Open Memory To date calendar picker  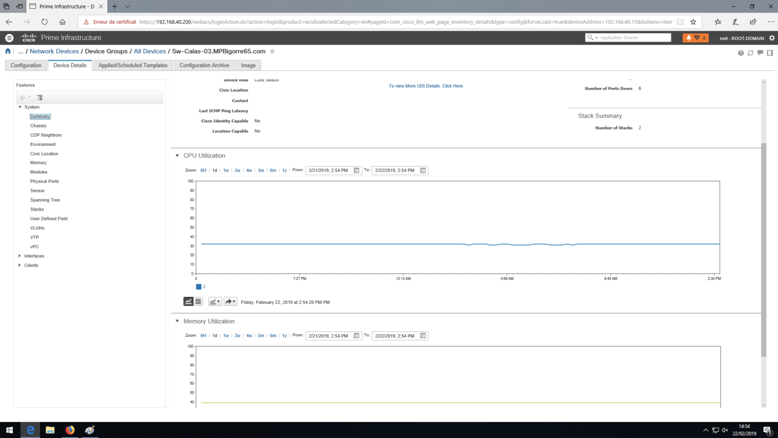point(423,336)
